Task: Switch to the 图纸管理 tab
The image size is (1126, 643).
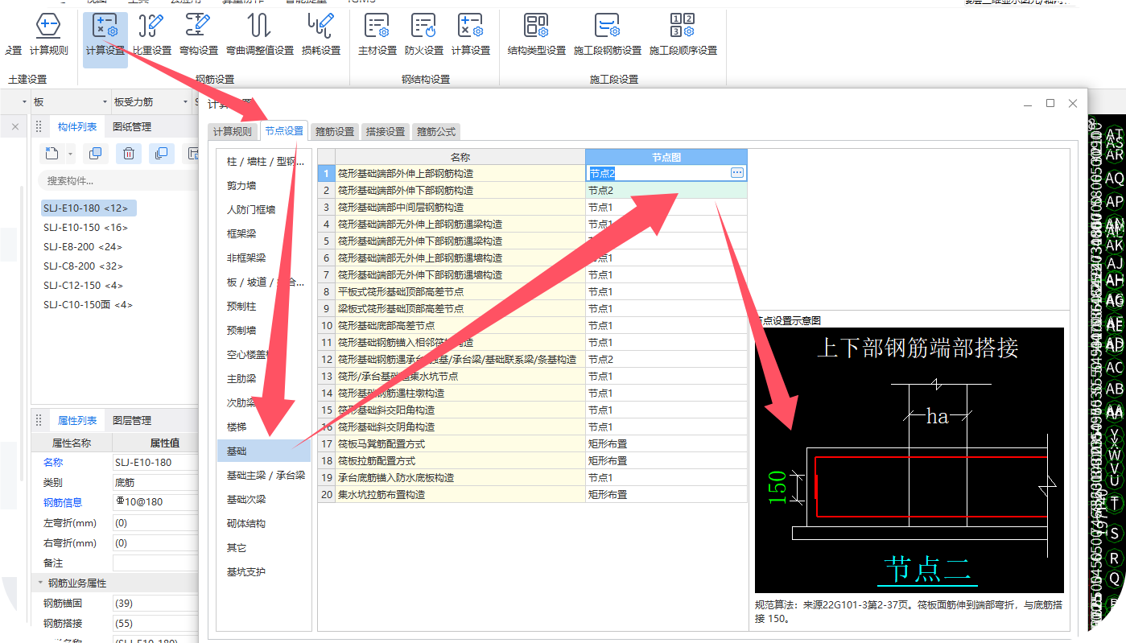Action: 132,127
